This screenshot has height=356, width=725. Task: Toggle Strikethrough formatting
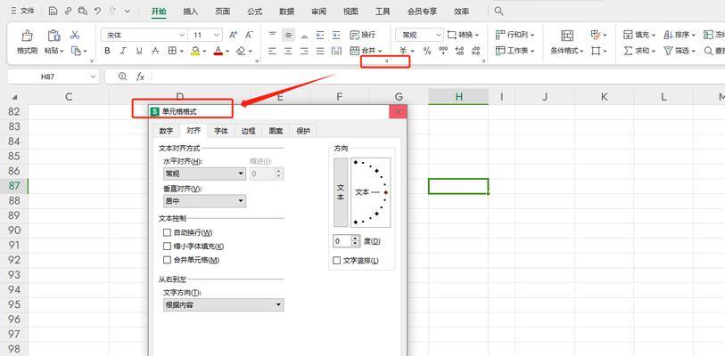click(x=155, y=51)
